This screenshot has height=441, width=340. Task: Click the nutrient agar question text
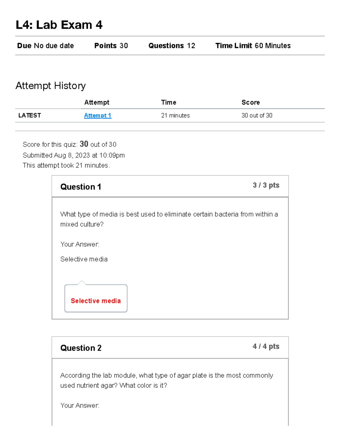pyautogui.click(x=166, y=381)
